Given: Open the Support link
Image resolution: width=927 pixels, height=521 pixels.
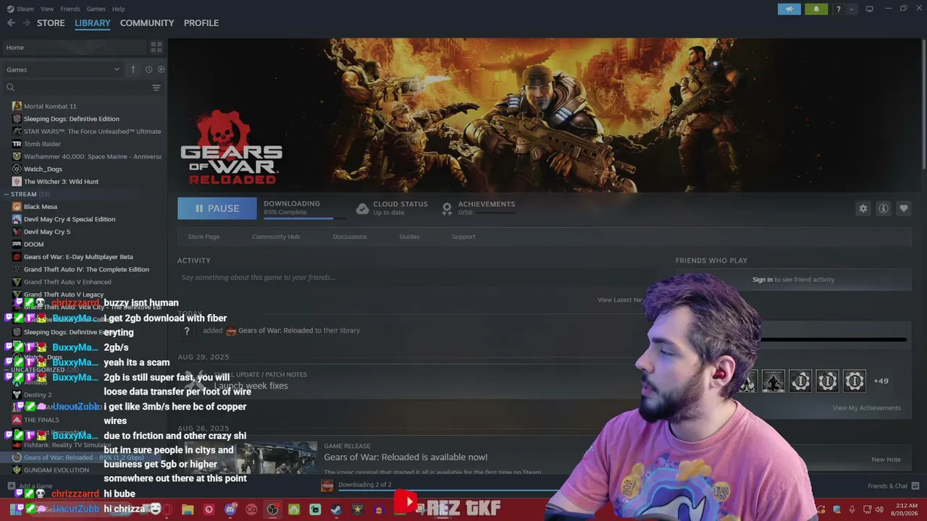Looking at the screenshot, I should [463, 237].
